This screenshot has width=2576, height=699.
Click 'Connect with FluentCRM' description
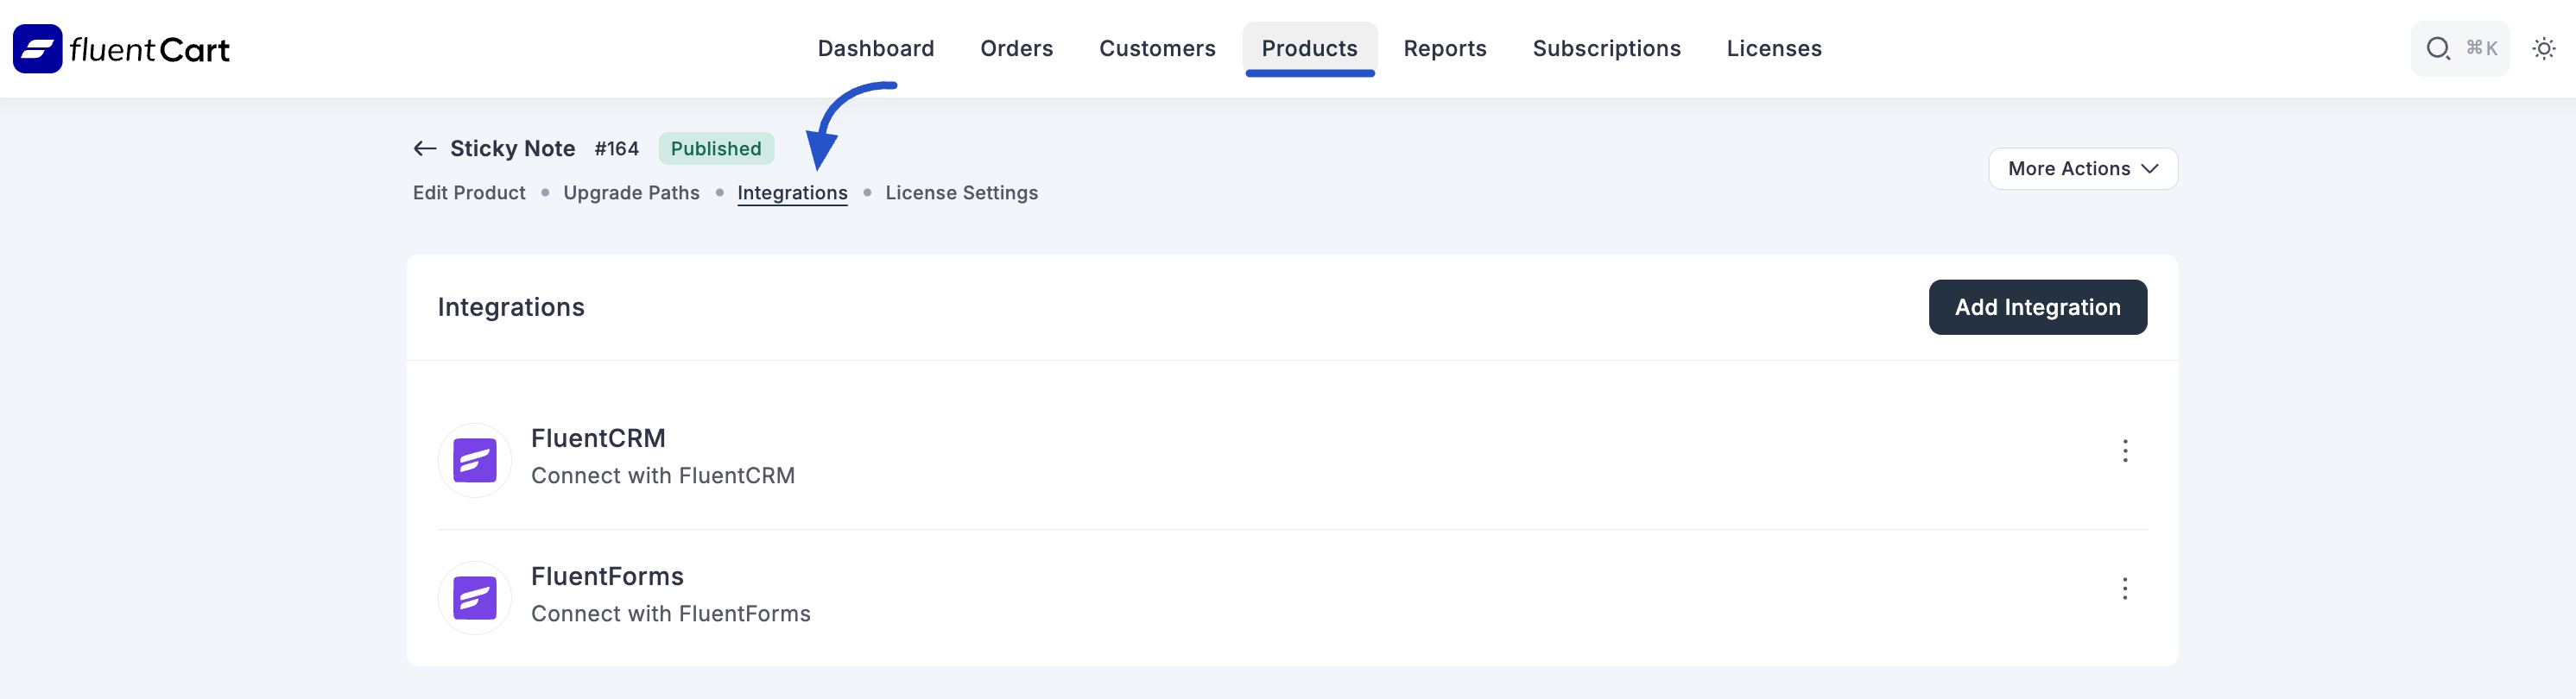click(663, 476)
